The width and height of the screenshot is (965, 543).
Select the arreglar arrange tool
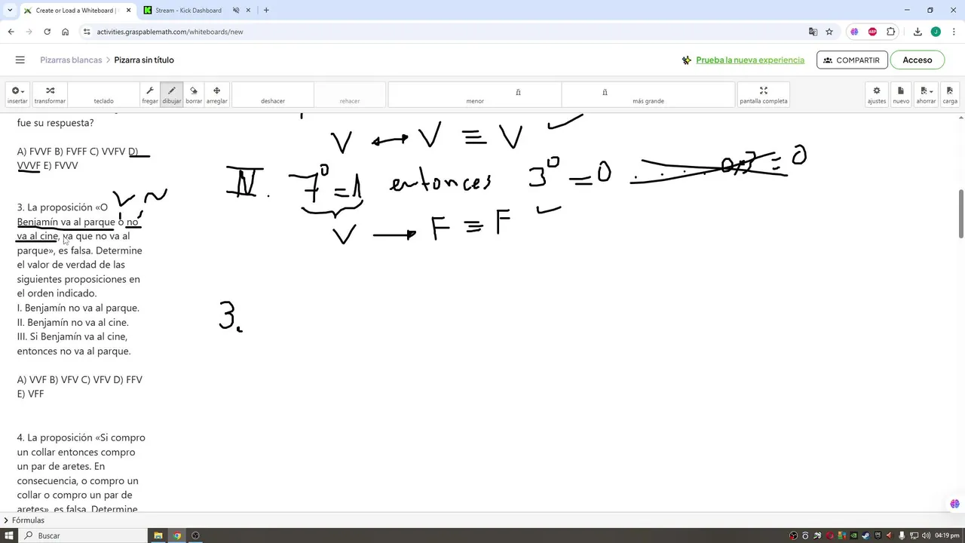point(216,95)
